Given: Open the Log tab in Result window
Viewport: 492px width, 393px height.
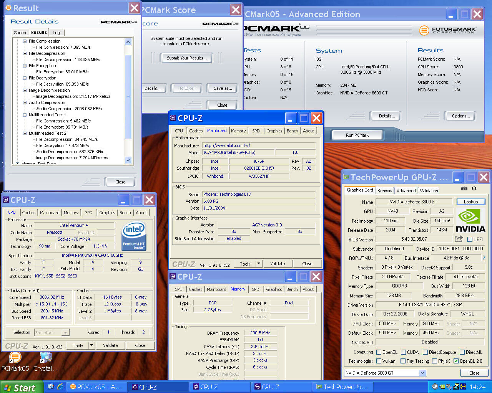Looking at the screenshot, I should [56, 33].
